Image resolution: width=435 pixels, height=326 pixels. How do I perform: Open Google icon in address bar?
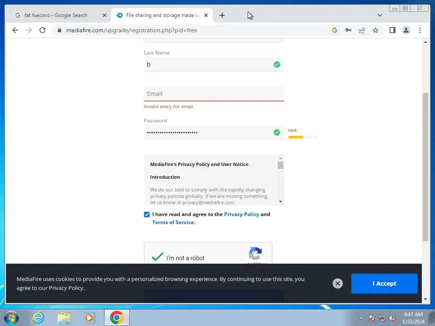tap(335, 30)
